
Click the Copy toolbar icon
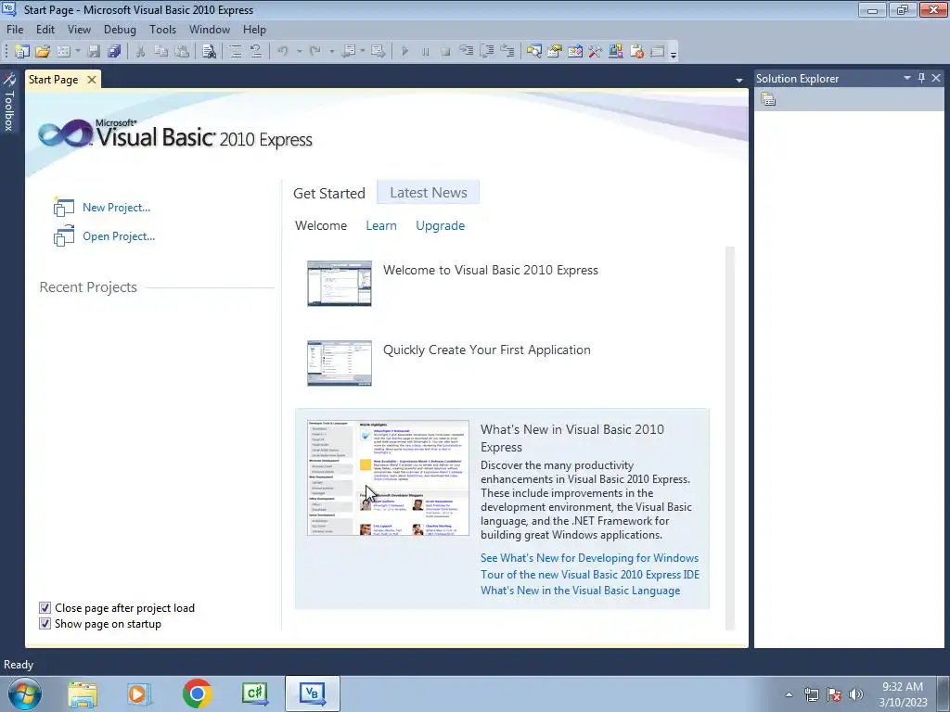click(160, 52)
